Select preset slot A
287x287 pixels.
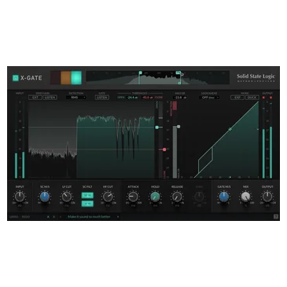(48, 217)
